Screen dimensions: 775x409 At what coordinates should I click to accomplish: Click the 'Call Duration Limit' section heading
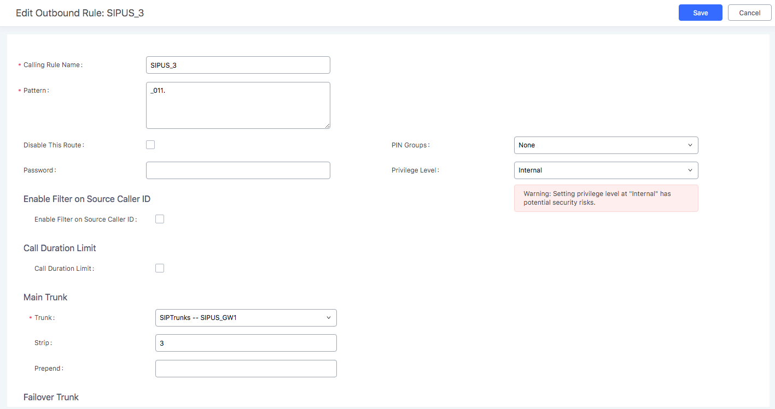(x=60, y=248)
